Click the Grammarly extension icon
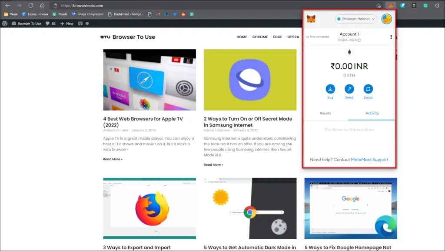The width and height of the screenshot is (445, 251). (425, 5)
